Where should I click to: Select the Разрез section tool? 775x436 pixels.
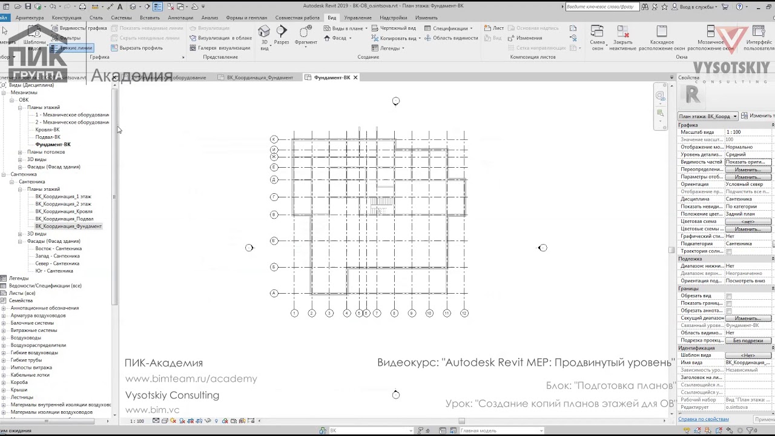pos(282,36)
